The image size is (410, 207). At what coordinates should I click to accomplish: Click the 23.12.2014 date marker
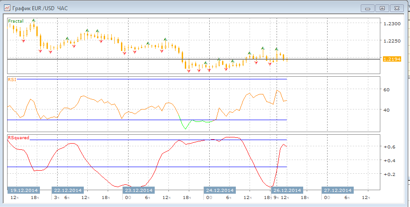pos(138,190)
